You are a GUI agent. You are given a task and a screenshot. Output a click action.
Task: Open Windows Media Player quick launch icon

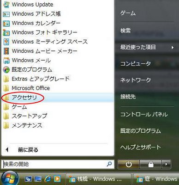point(57,179)
